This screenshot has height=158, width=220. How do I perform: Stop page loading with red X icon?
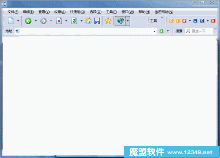pos(59,21)
